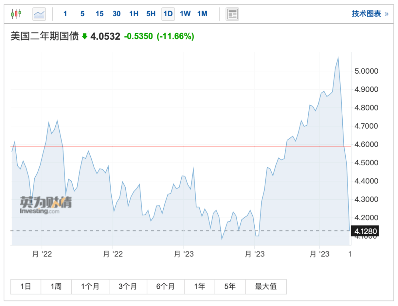The width and height of the screenshot is (398, 306).
Task: Open the news panel icon
Action: [232, 14]
